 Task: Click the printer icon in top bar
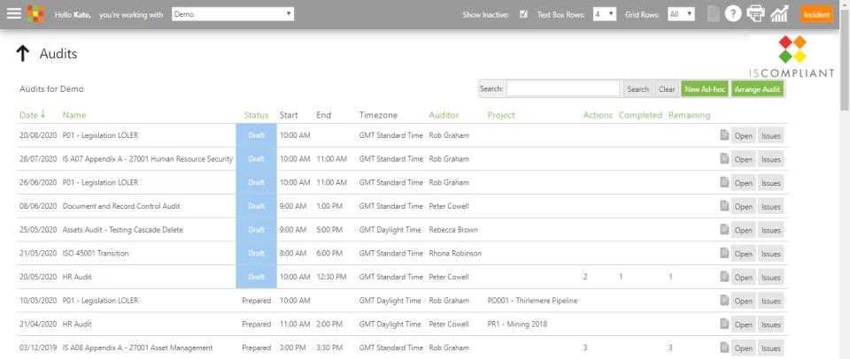tap(755, 14)
